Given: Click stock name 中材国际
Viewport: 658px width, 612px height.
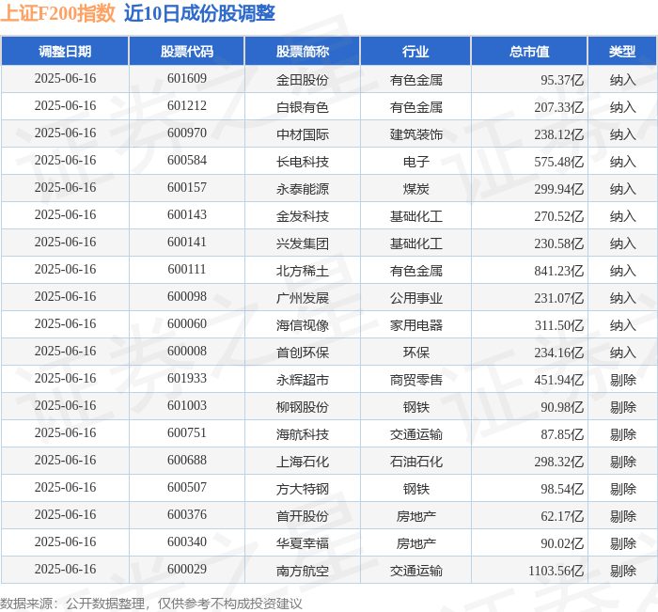Looking at the screenshot, I should click(x=302, y=134).
